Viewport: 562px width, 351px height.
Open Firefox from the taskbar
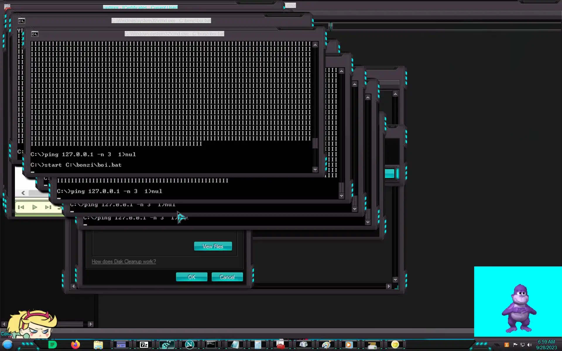pos(76,345)
